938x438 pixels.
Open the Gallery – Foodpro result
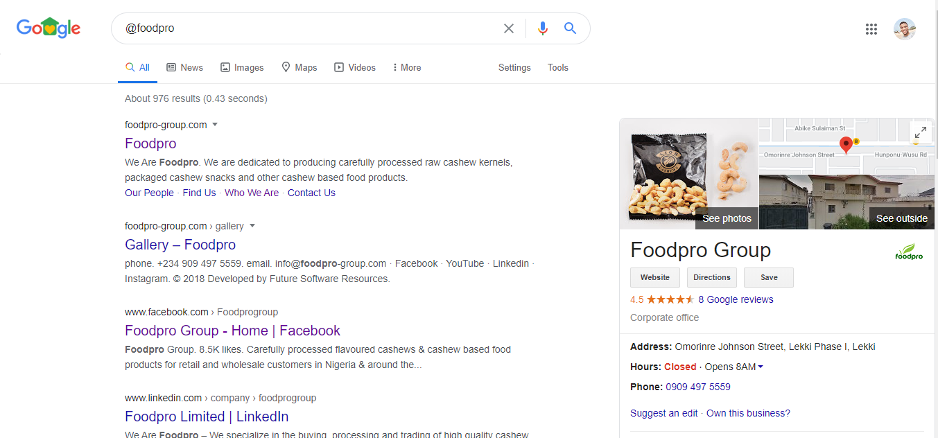coord(180,245)
